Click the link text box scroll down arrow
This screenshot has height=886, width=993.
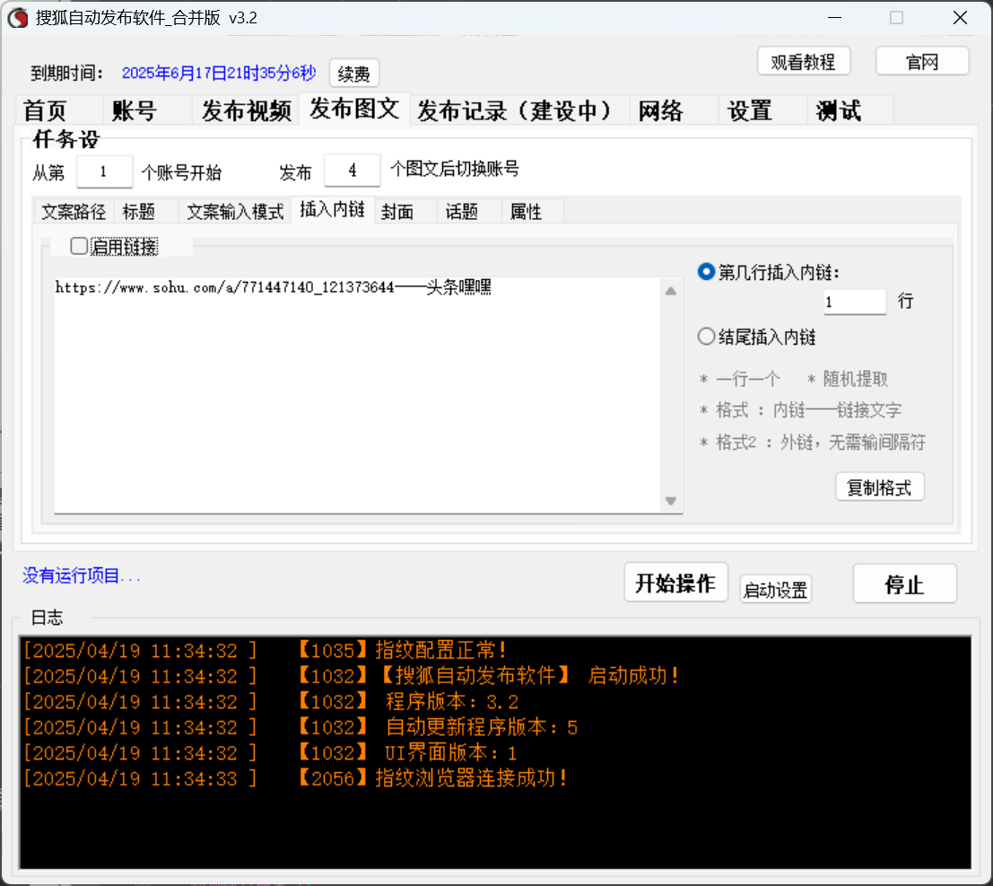671,501
